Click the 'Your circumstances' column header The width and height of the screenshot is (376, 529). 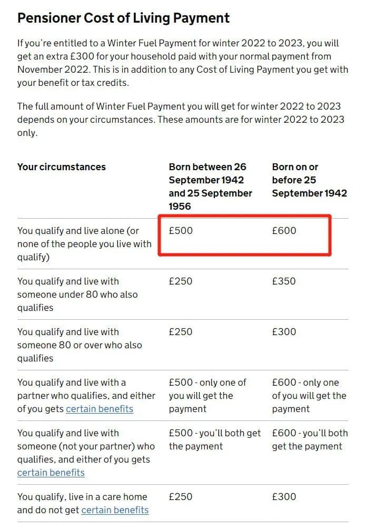(62, 167)
